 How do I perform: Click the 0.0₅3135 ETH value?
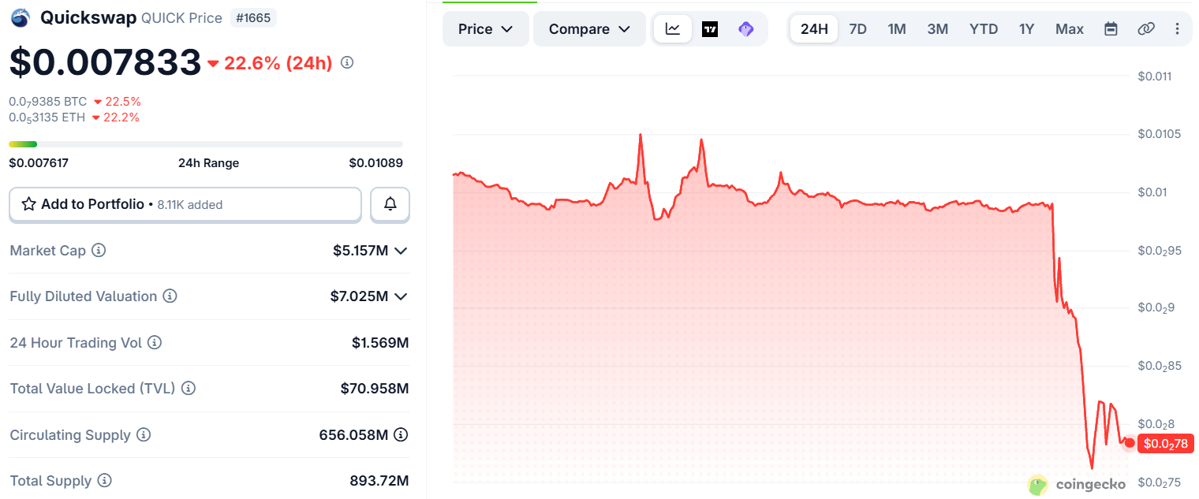[47, 117]
